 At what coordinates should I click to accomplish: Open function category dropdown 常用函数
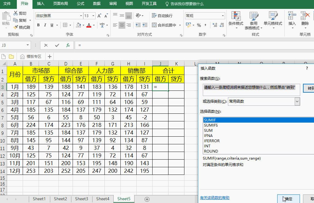(297, 101)
